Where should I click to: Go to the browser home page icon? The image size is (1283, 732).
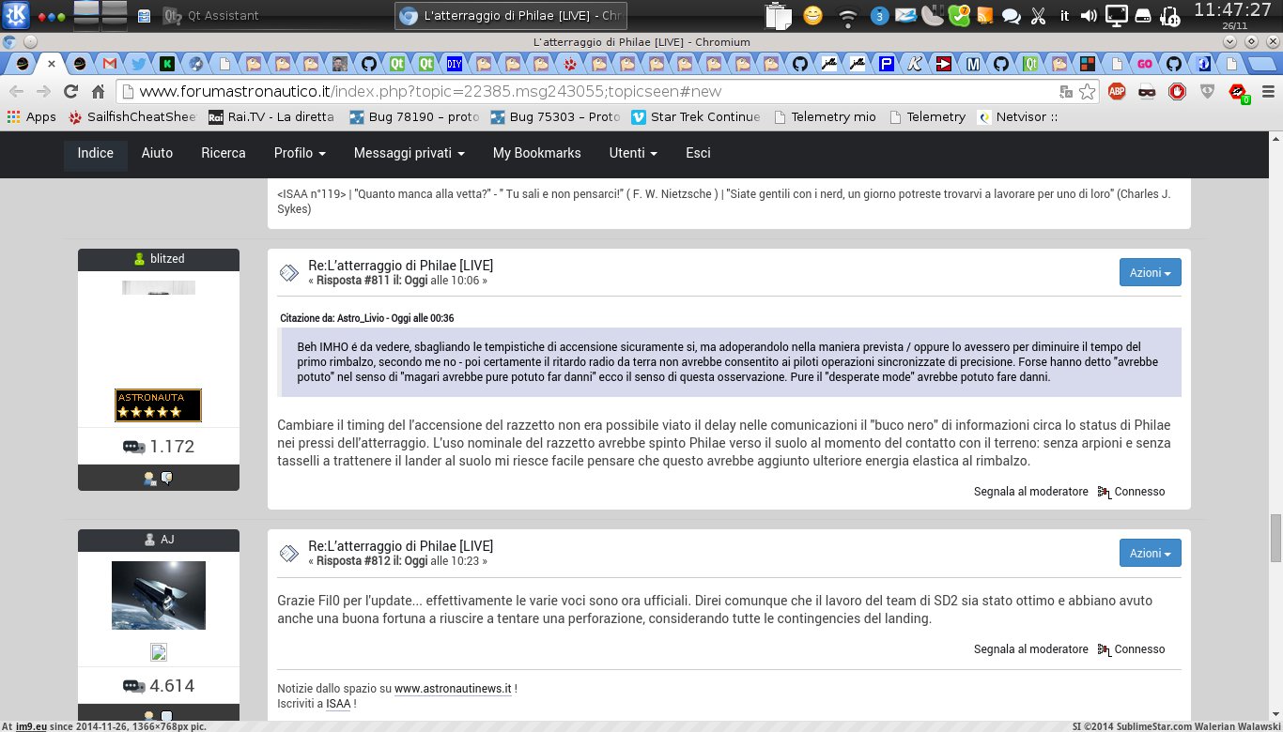click(98, 91)
